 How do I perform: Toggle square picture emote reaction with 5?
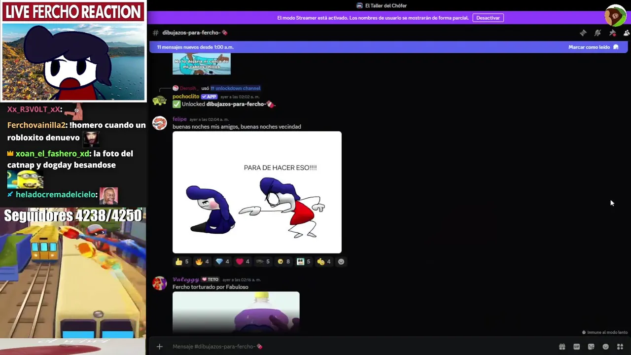tap(304, 262)
